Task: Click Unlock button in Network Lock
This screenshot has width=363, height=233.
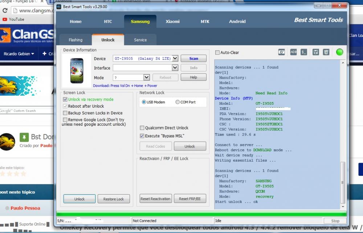Action: [190, 146]
